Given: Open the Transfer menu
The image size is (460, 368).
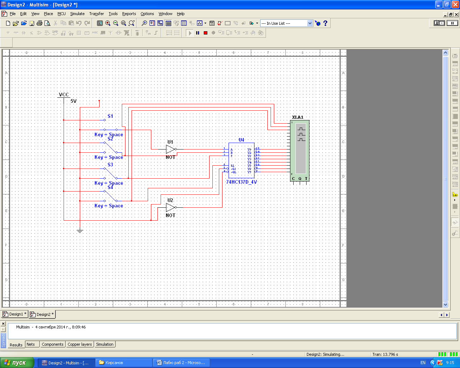Looking at the screenshot, I should point(96,14).
